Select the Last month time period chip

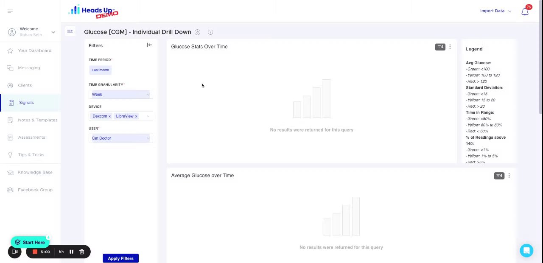[x=101, y=70]
